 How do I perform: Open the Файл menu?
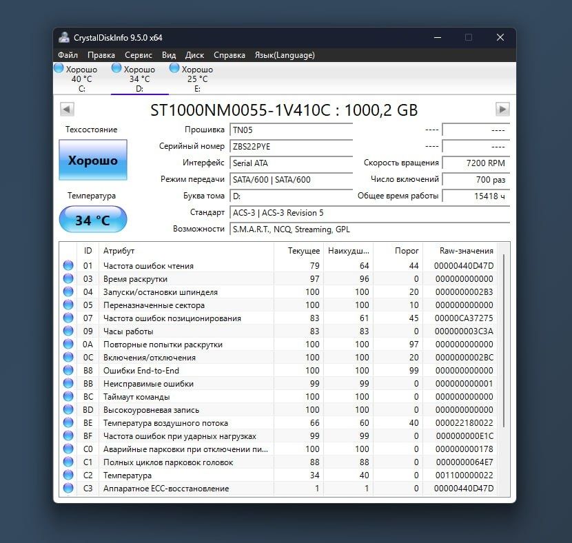click(68, 55)
